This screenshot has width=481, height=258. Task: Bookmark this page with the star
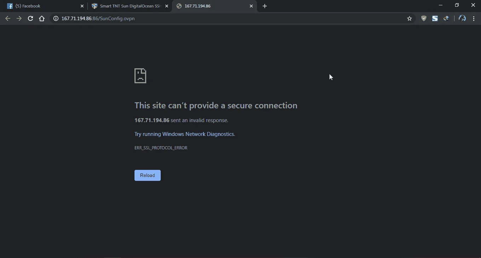(x=410, y=18)
